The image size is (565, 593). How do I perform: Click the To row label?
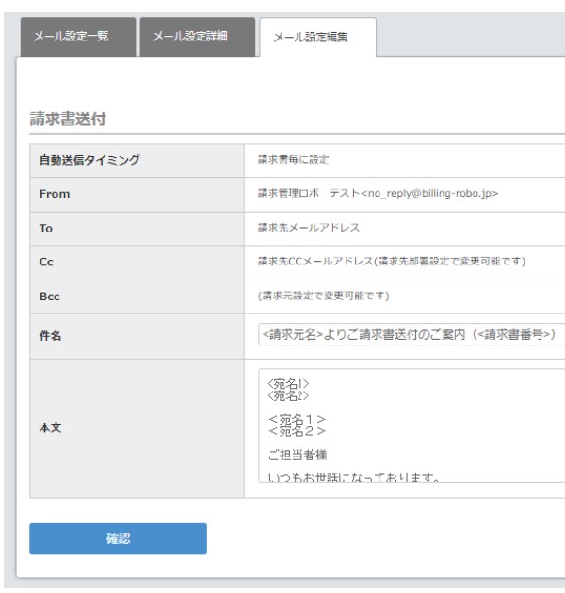point(44,228)
